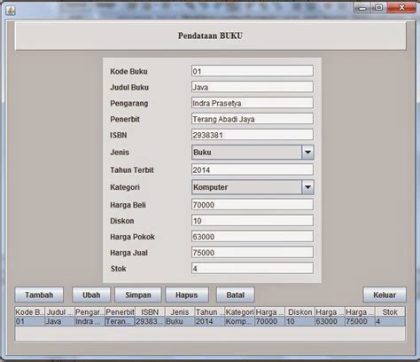420x362 pixels.
Task: Click the Simpan button
Action: coord(138,295)
